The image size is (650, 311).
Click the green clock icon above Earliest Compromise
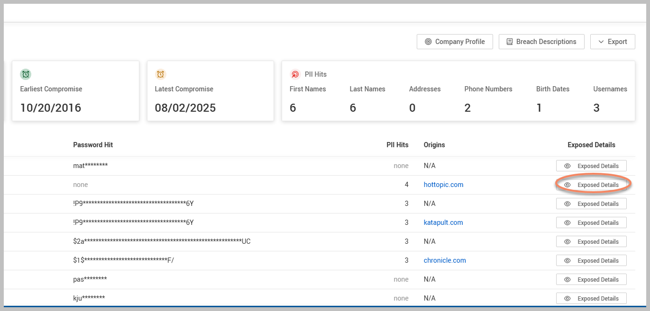pyautogui.click(x=26, y=74)
